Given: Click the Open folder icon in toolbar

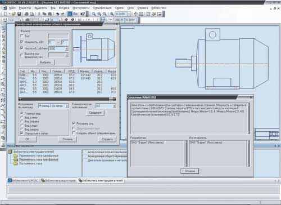Looking at the screenshot, I should point(13,14).
